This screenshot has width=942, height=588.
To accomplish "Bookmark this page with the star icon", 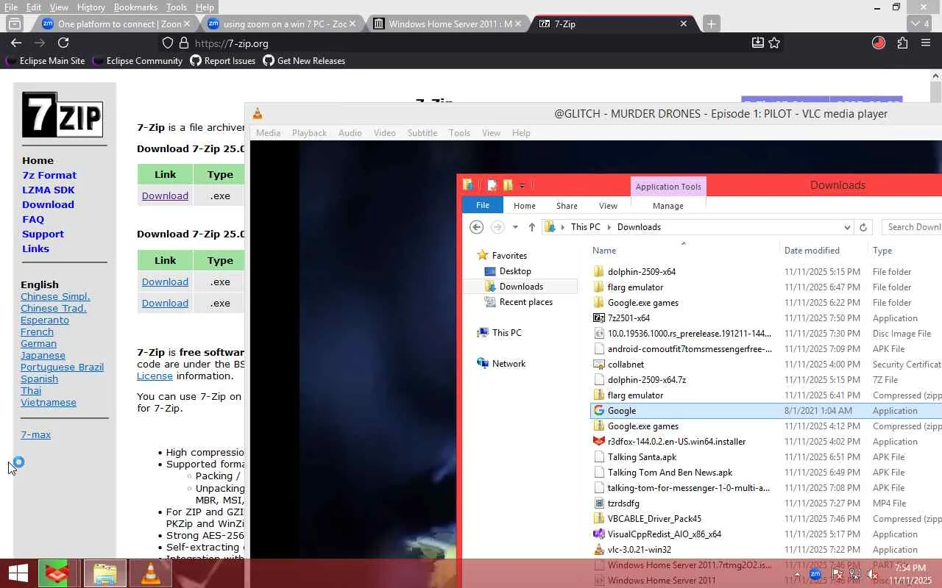I will [774, 43].
